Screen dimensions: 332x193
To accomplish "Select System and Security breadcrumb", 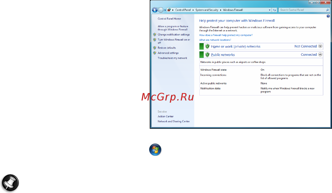I will coord(207,10).
